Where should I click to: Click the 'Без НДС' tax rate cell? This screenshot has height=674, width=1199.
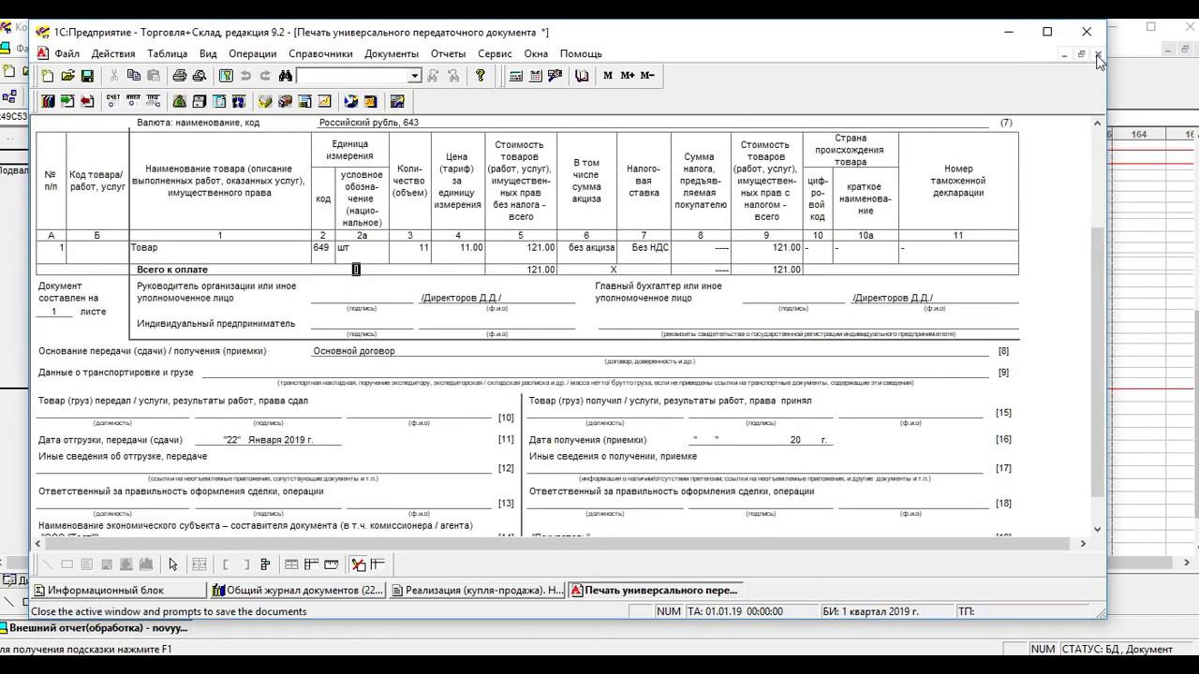(644, 248)
